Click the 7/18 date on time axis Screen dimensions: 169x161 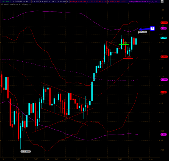120,159
